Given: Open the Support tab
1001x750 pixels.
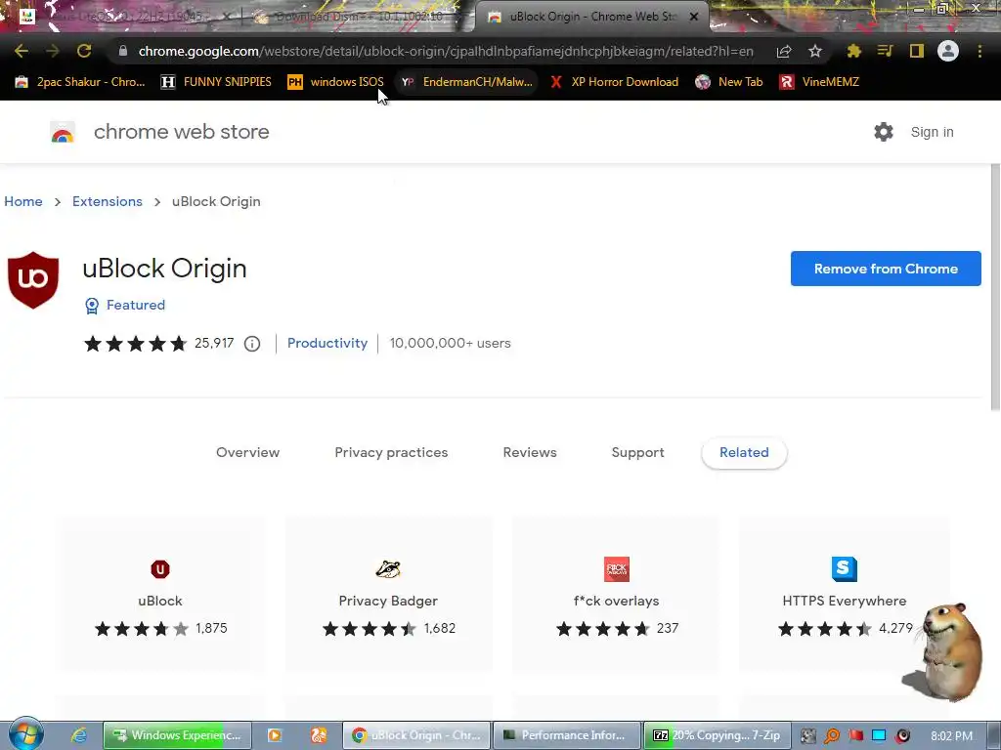Looking at the screenshot, I should click(637, 452).
